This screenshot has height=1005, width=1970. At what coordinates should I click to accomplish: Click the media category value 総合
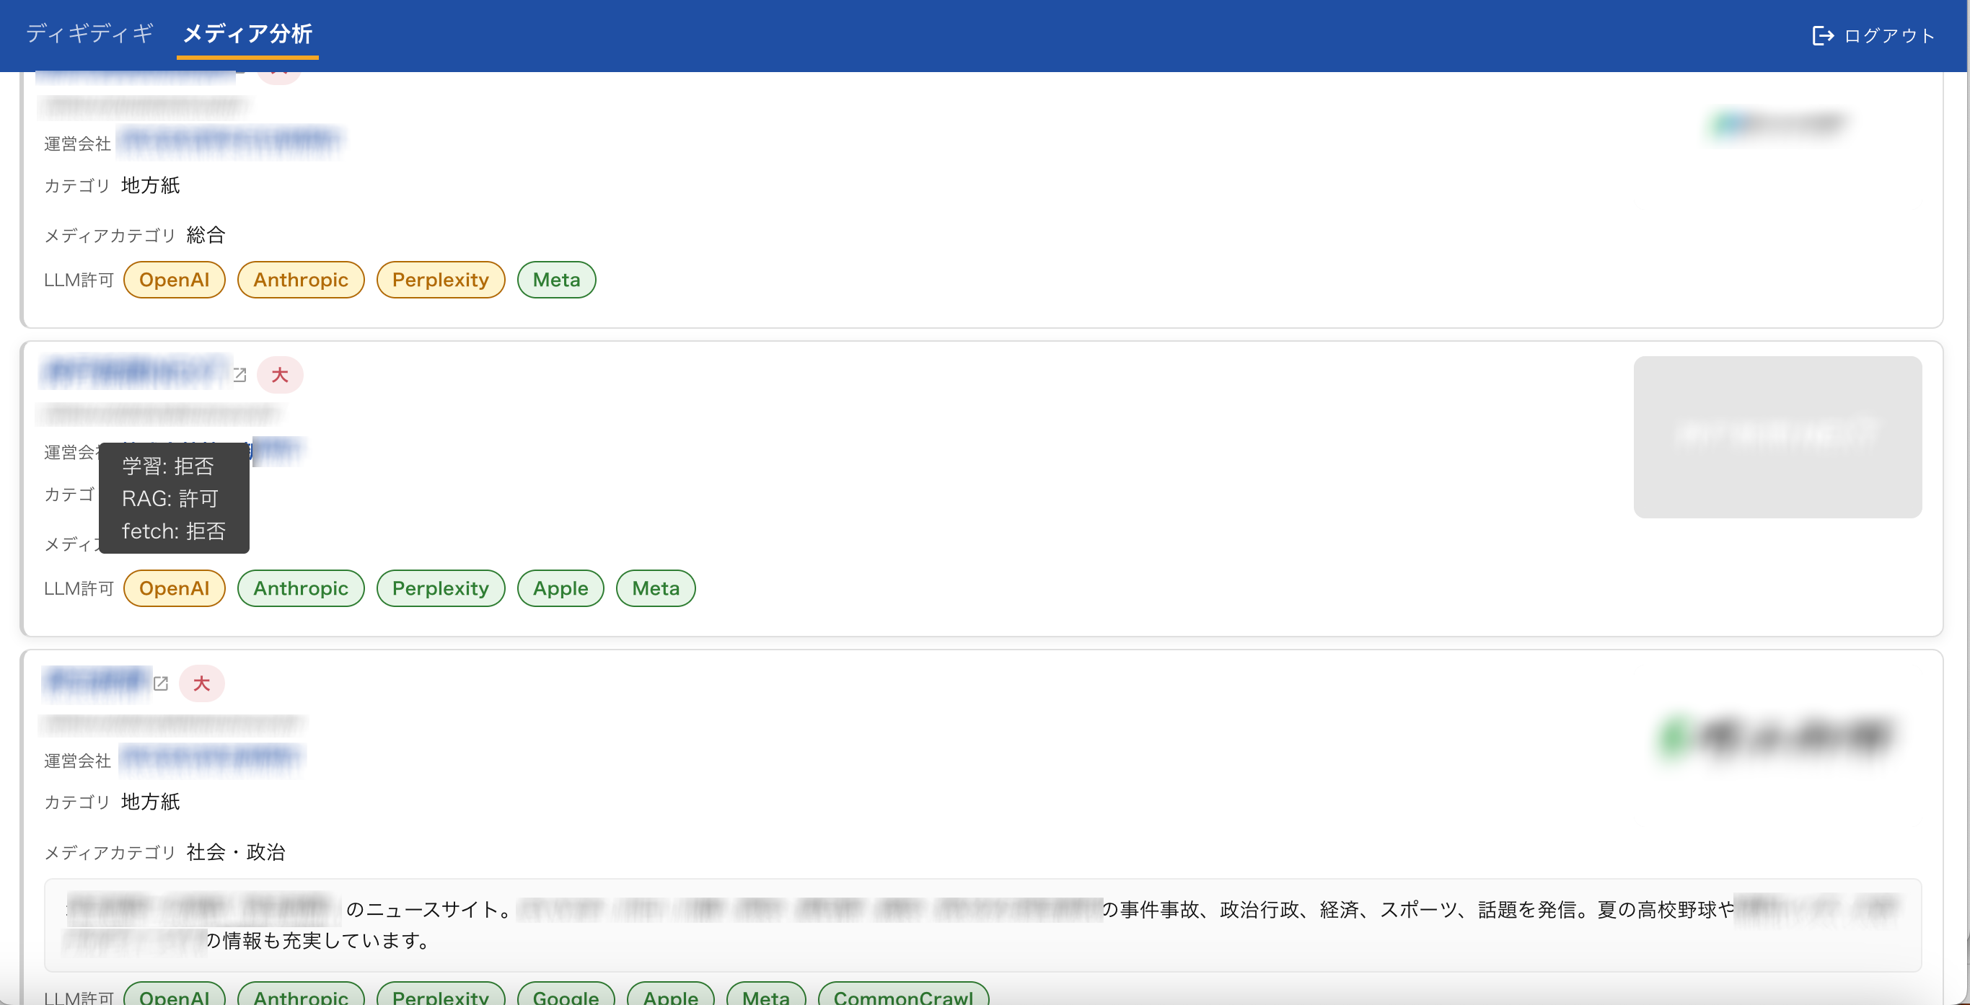206,236
